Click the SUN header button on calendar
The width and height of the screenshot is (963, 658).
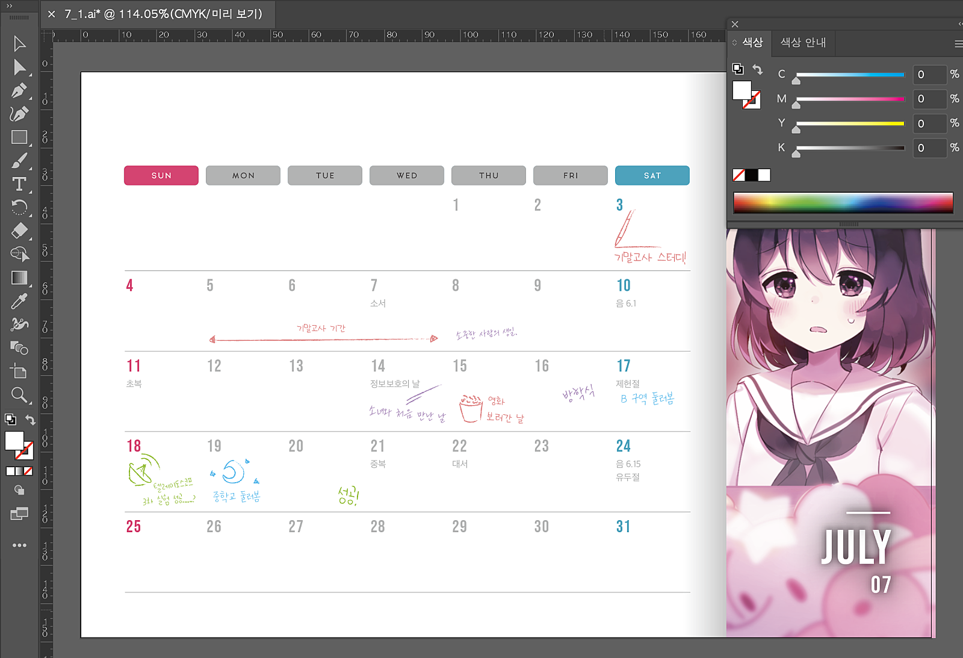tap(161, 175)
